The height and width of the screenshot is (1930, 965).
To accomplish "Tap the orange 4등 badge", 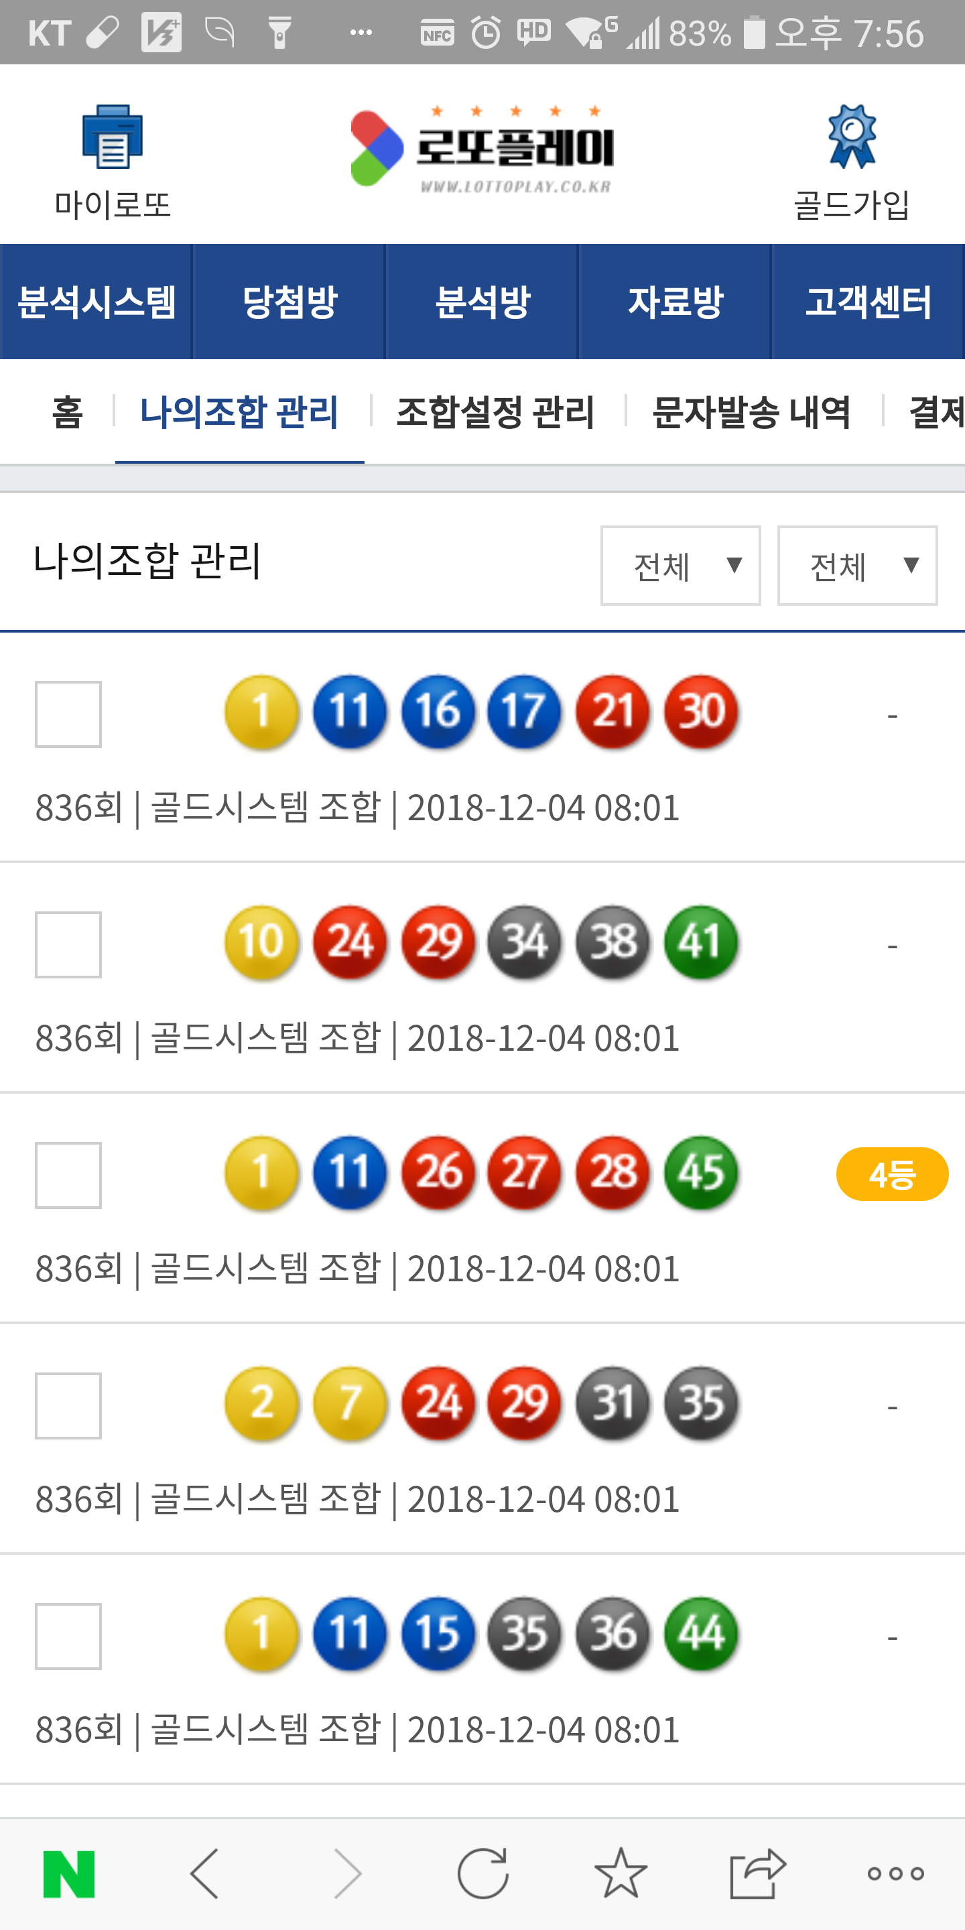I will tap(891, 1174).
